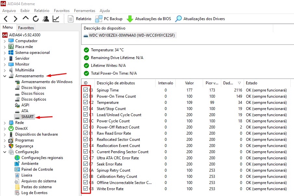Click the Multimídia speaker icon
Image resolution: width=294 pixels, height=196 pixels.
click(11, 70)
